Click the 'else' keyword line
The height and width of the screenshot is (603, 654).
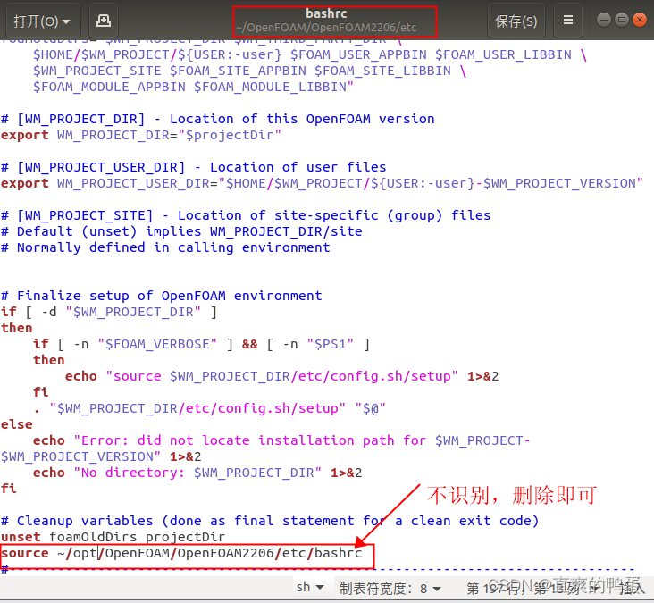pos(17,424)
